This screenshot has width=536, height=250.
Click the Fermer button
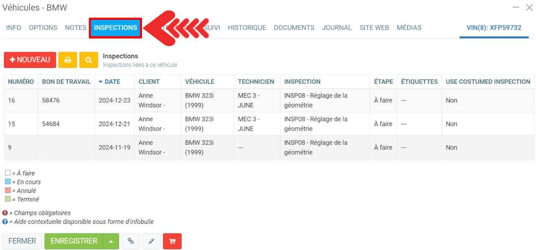pos(22,241)
